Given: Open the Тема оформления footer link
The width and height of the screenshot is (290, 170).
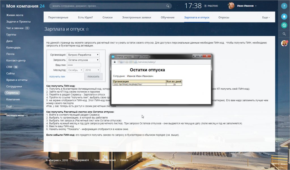Looking at the screenshot, I should 105,160.
